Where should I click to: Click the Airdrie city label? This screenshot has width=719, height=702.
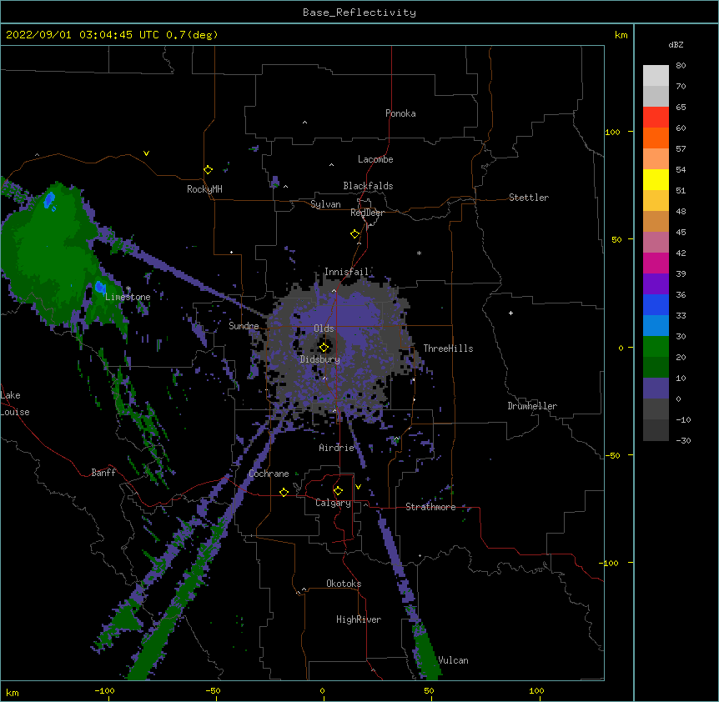[x=337, y=448]
